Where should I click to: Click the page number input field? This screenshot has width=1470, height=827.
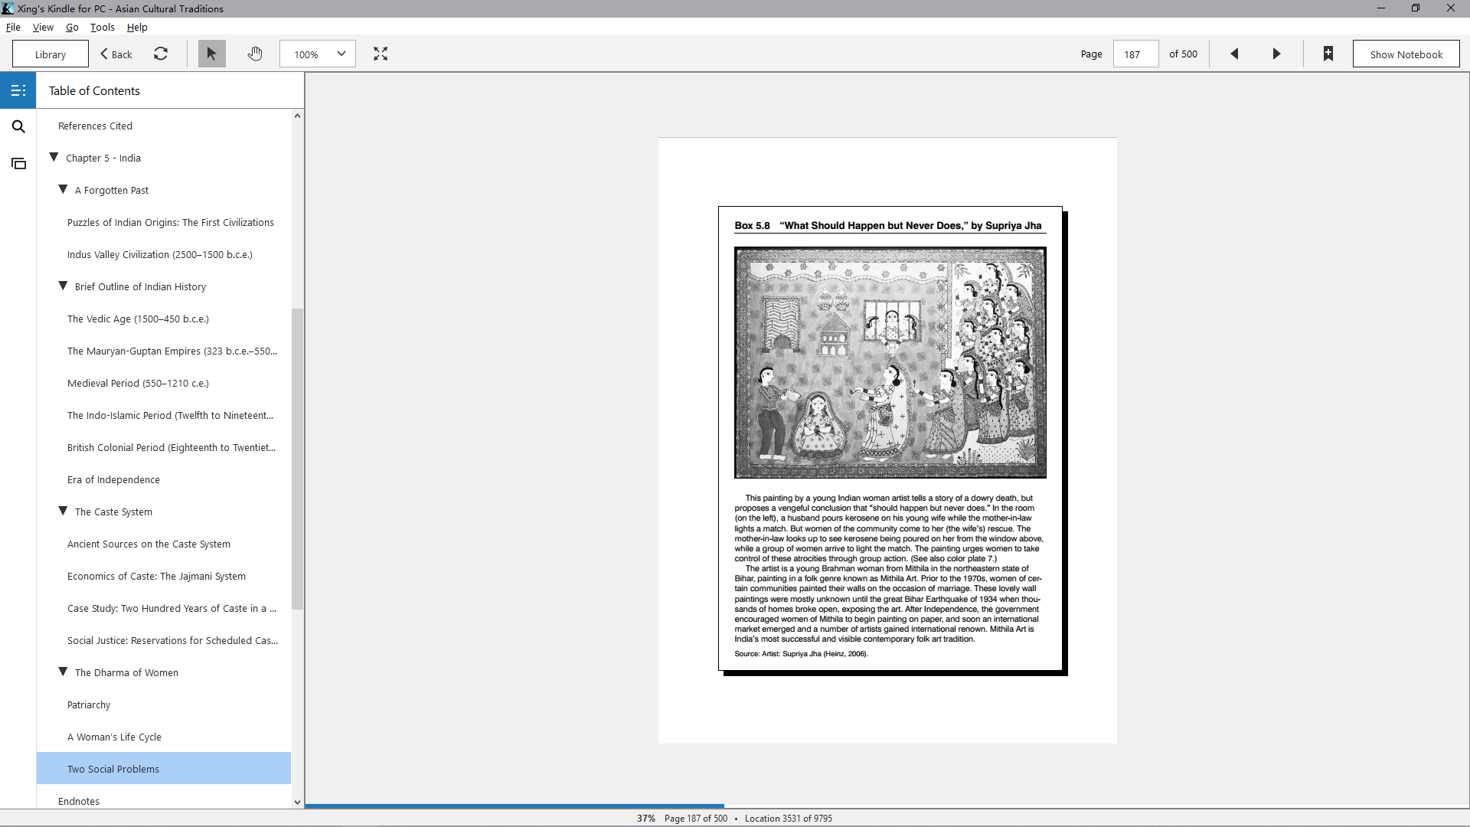point(1135,54)
